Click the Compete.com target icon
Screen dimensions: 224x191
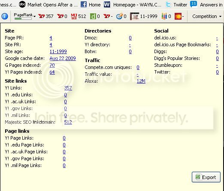(x=119, y=16)
